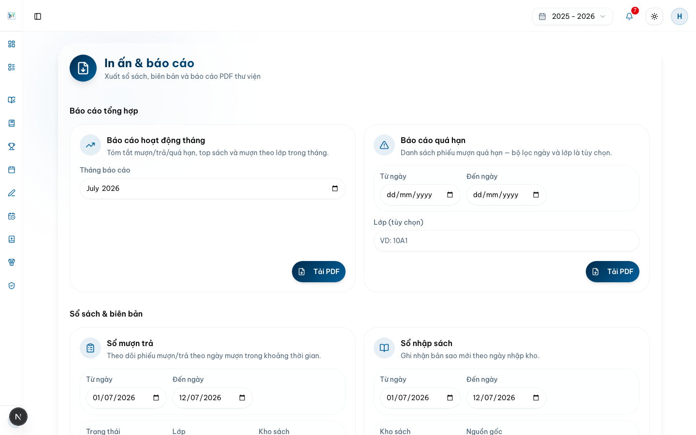Click the book icon of Sổ nhập sách
Viewport: 696px width, 435px height.
point(384,348)
